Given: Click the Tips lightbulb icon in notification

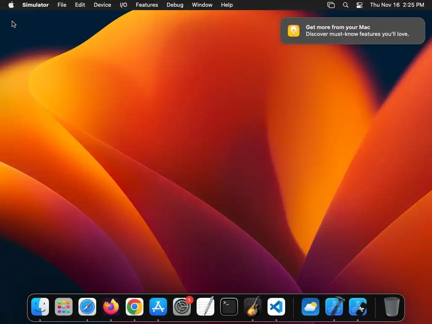Looking at the screenshot, I should click(x=294, y=30).
